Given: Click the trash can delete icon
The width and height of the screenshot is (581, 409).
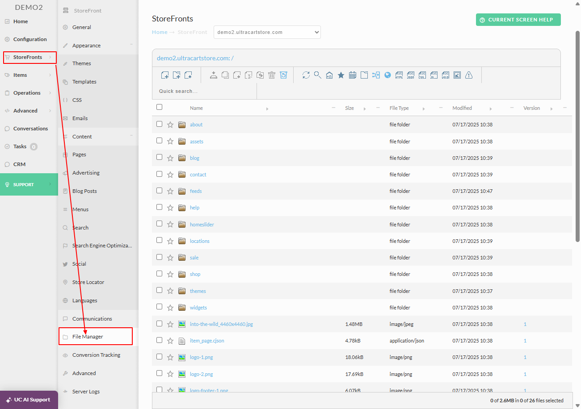Looking at the screenshot, I should (x=272, y=75).
